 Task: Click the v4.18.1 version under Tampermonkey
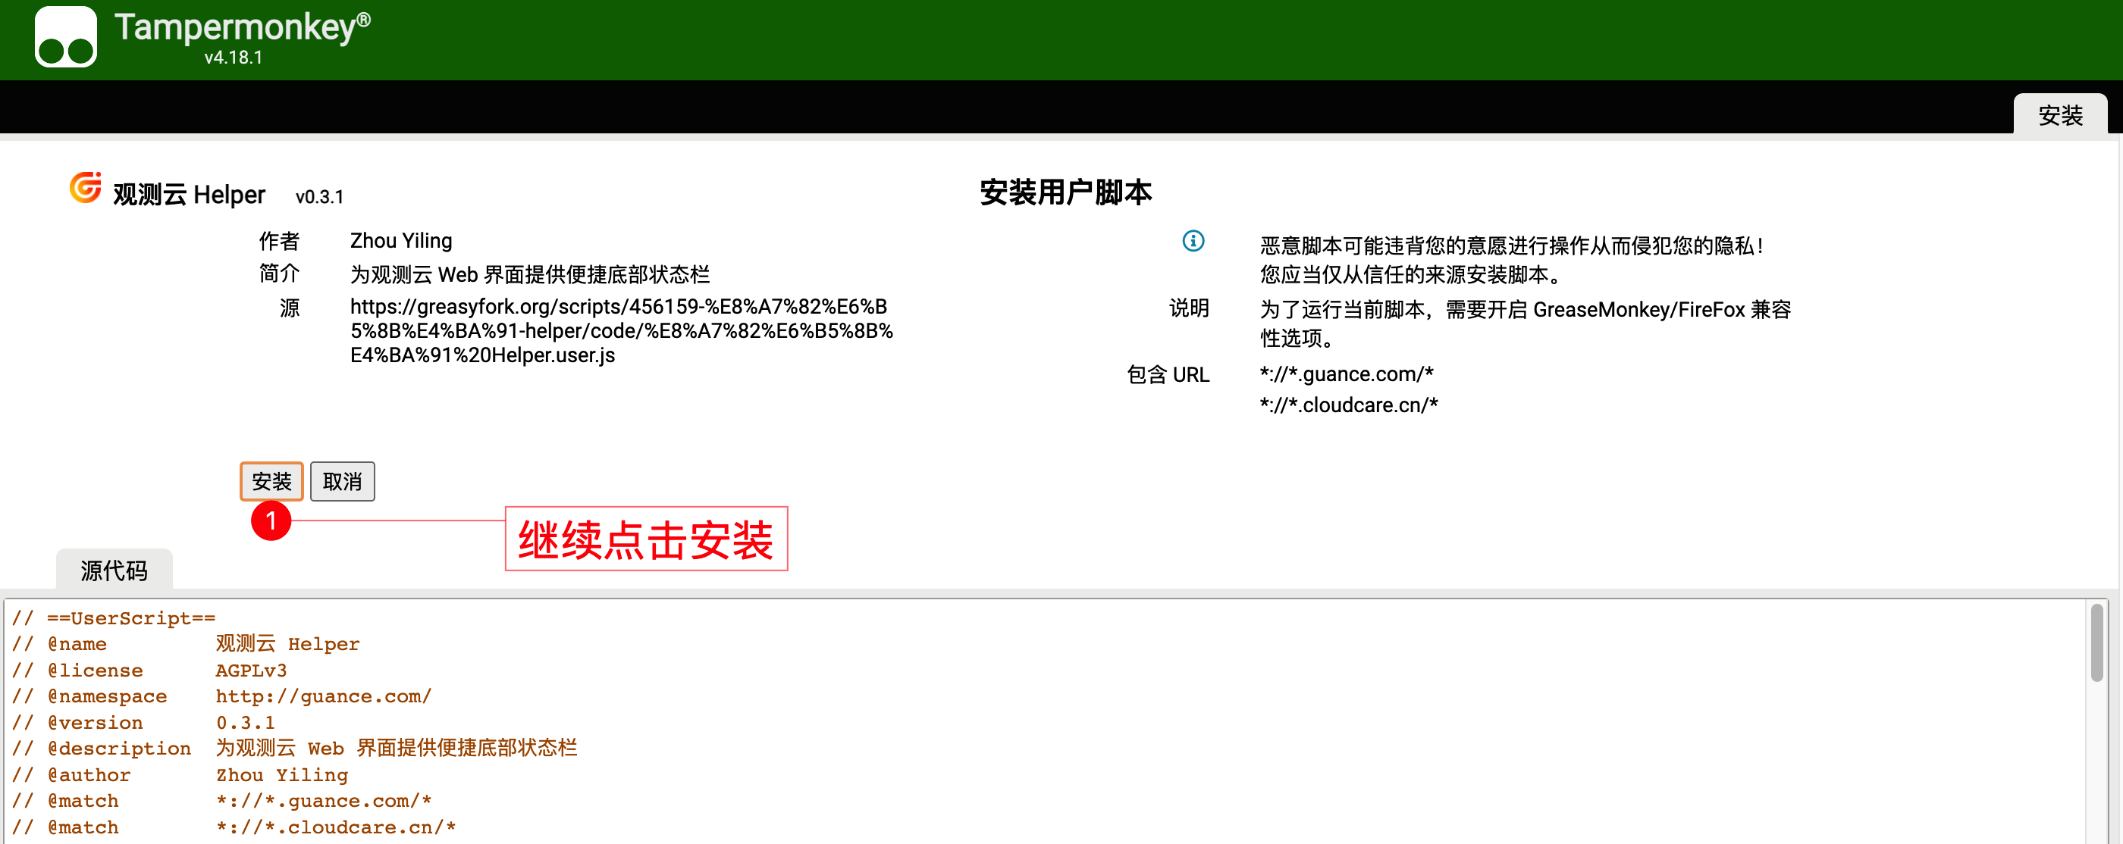tap(234, 58)
